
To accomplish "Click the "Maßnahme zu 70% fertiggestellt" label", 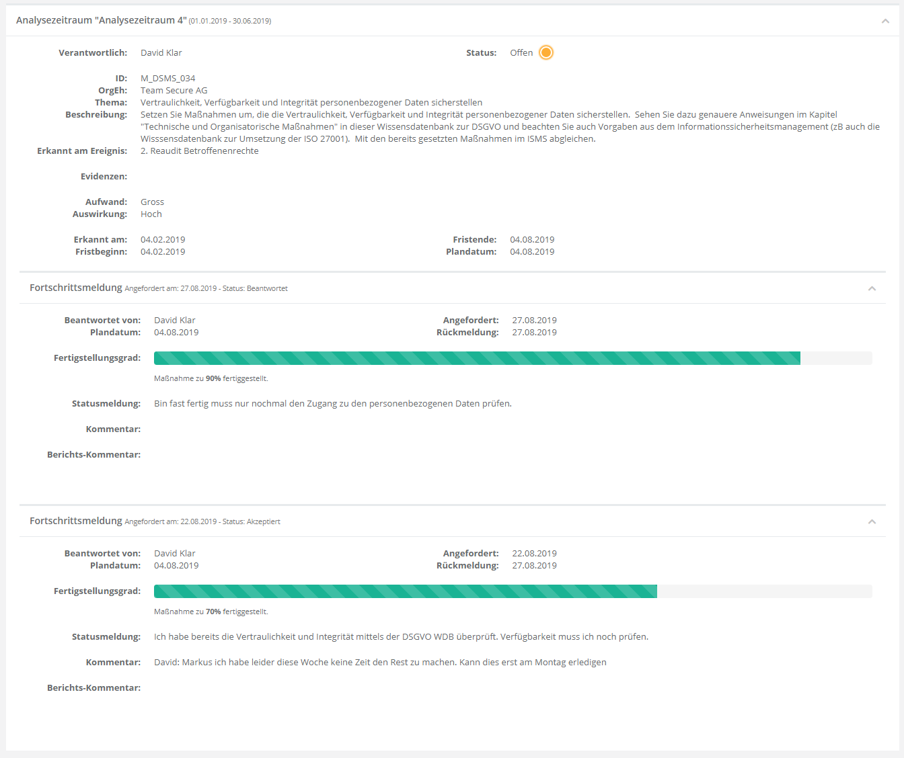I will (x=211, y=612).
